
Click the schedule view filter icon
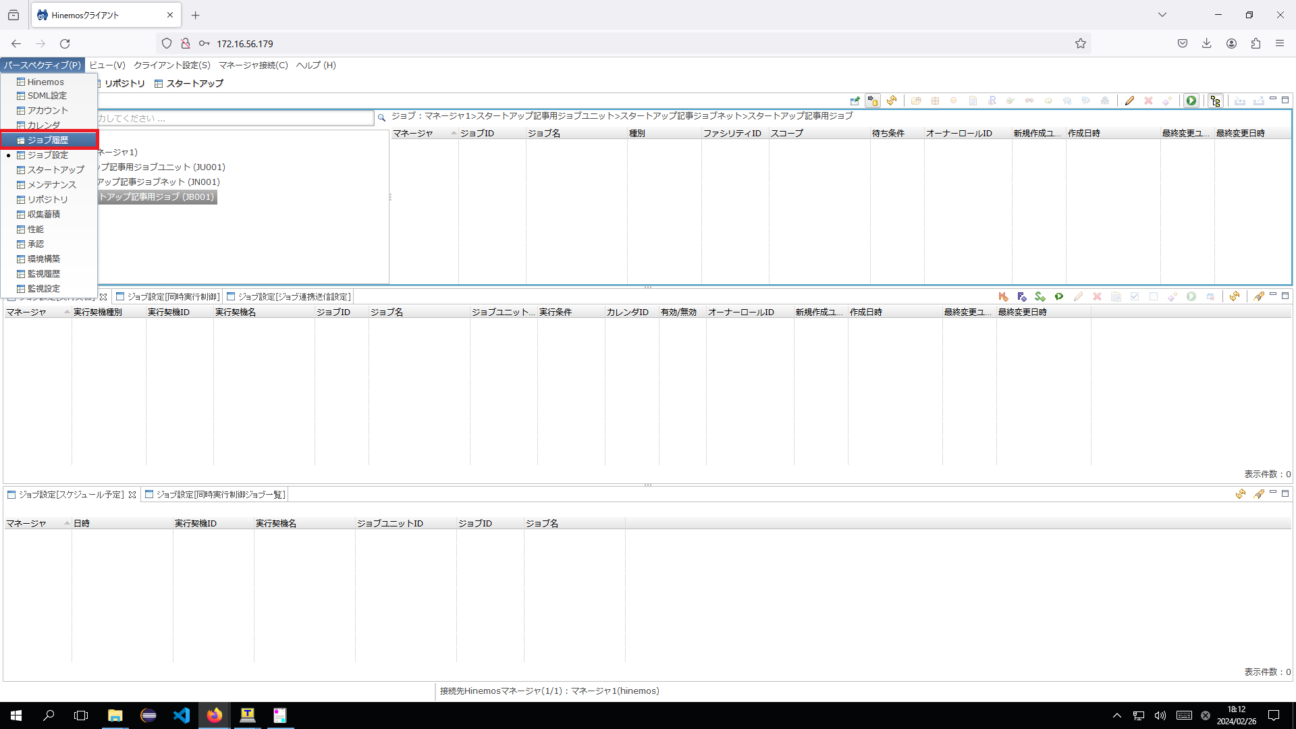click(1259, 495)
